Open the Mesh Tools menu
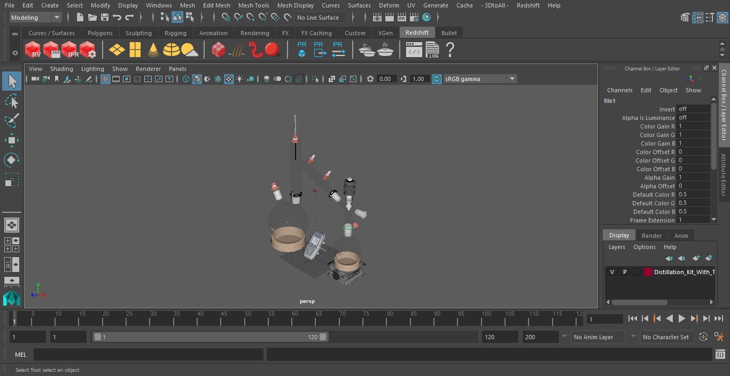 [253, 5]
